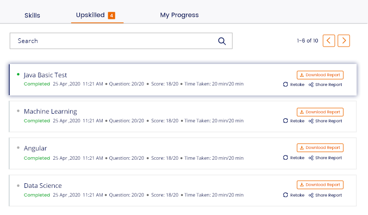The width and height of the screenshot is (368, 215).
Task: Open the My Progress tab
Action: (179, 15)
